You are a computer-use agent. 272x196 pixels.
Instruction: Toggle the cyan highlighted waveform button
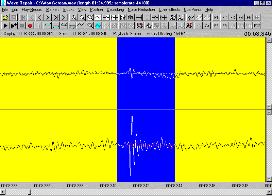pyautogui.click(x=98, y=26)
